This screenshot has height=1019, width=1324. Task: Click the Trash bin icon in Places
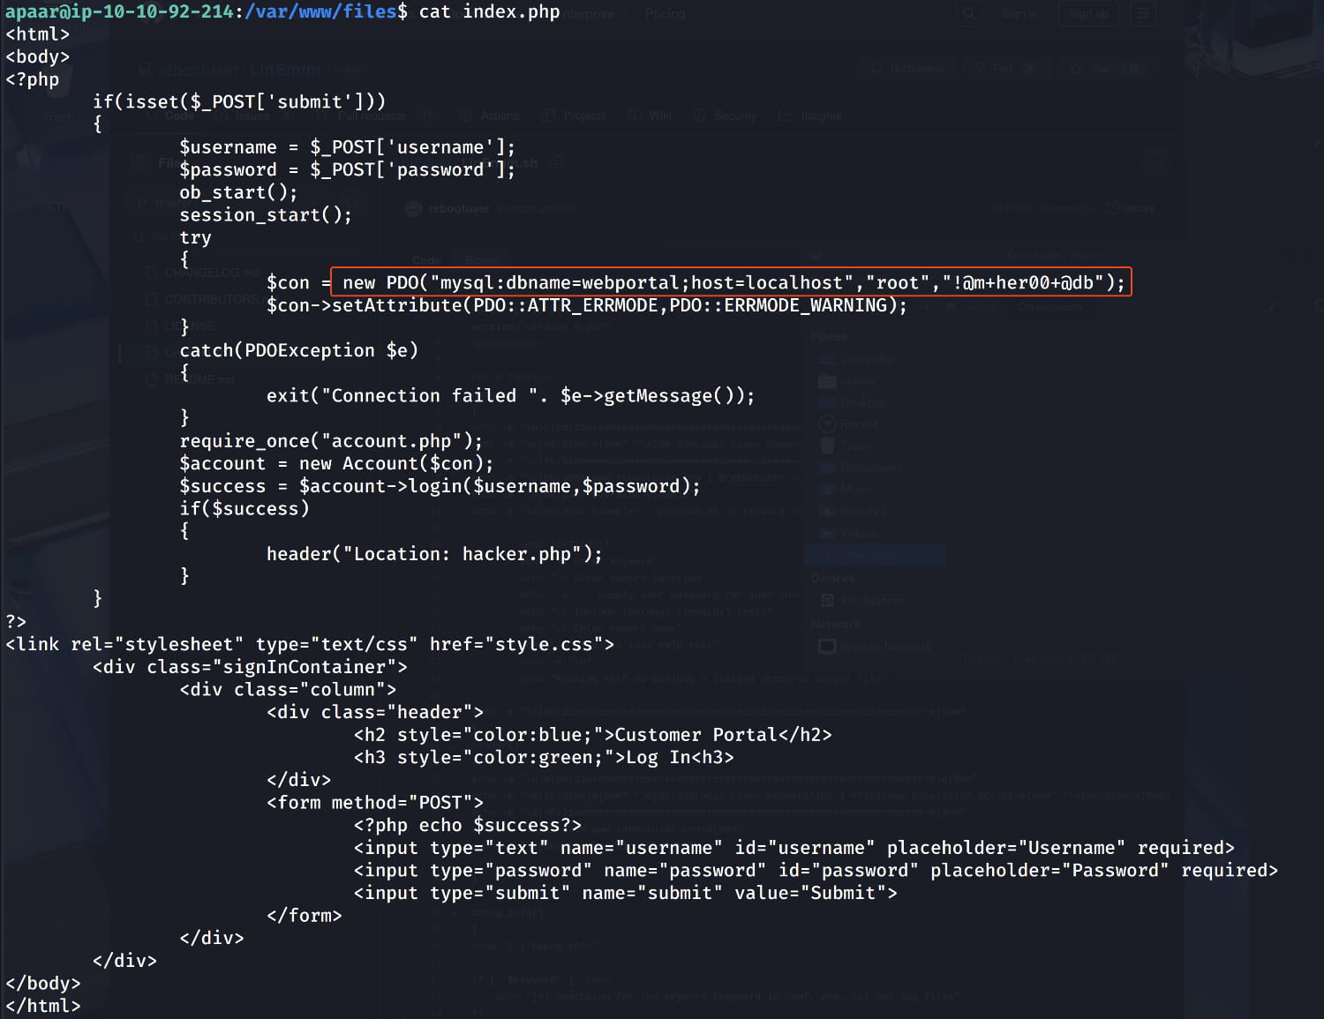click(827, 446)
